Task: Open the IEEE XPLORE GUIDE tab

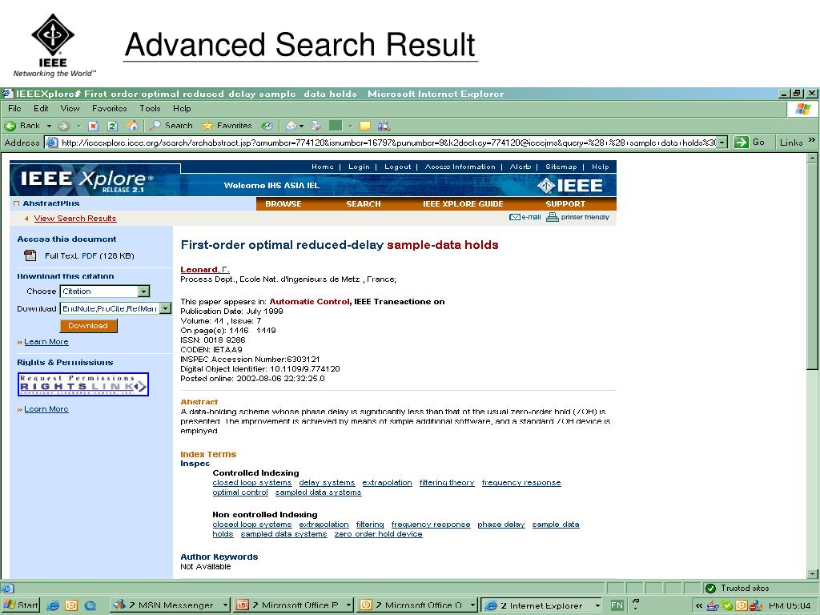Action: point(463,204)
